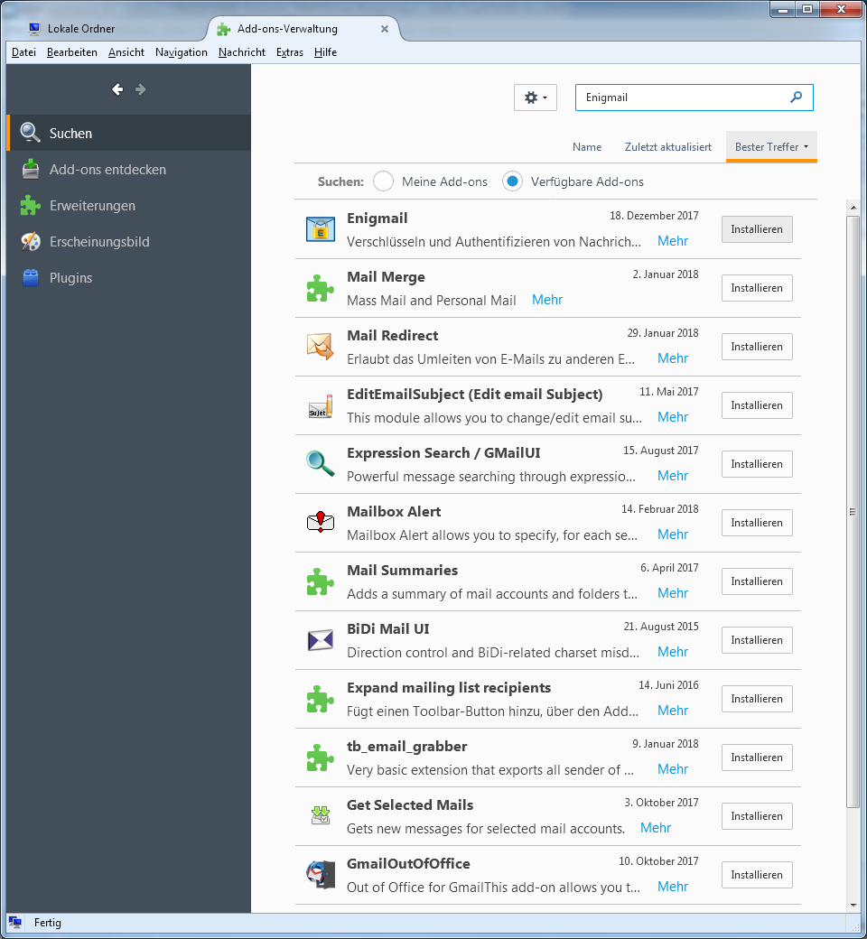Click the forward arrow in sidebar
Image resolution: width=867 pixels, height=939 pixels.
(140, 89)
